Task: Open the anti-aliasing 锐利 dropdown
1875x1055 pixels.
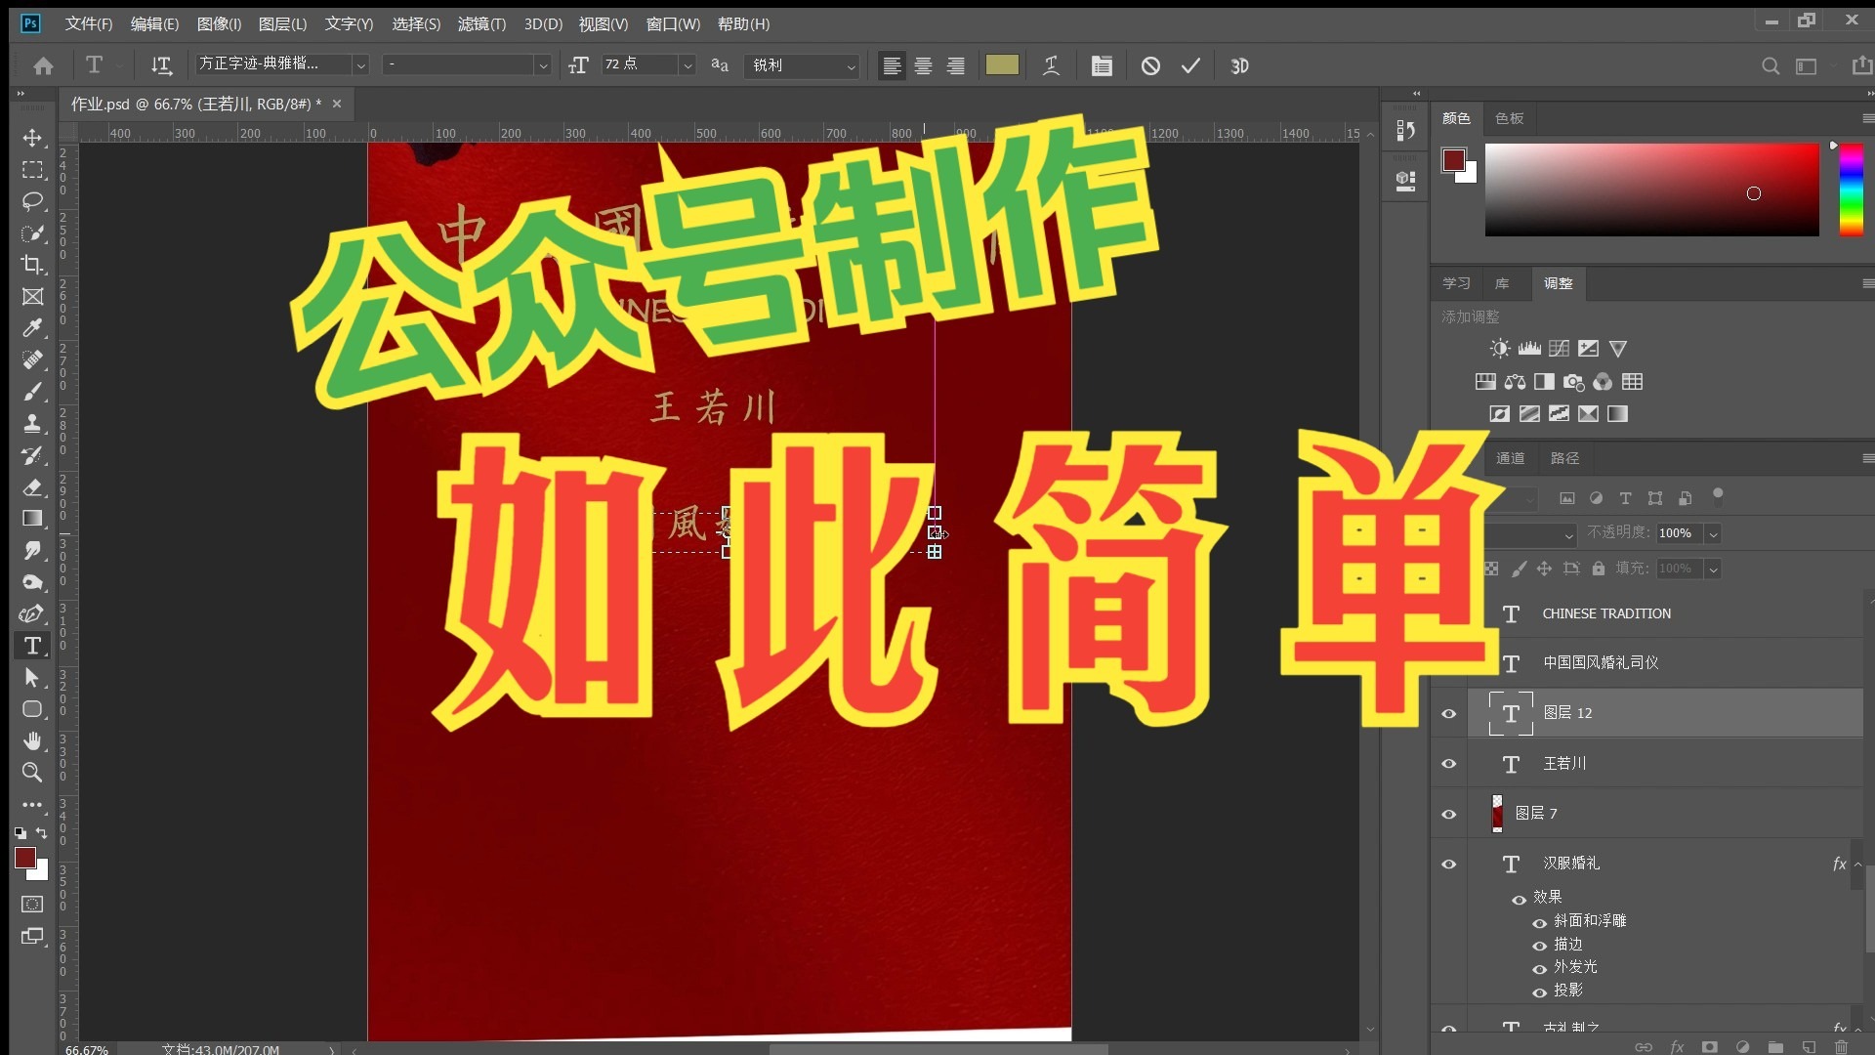Action: pyautogui.click(x=853, y=65)
